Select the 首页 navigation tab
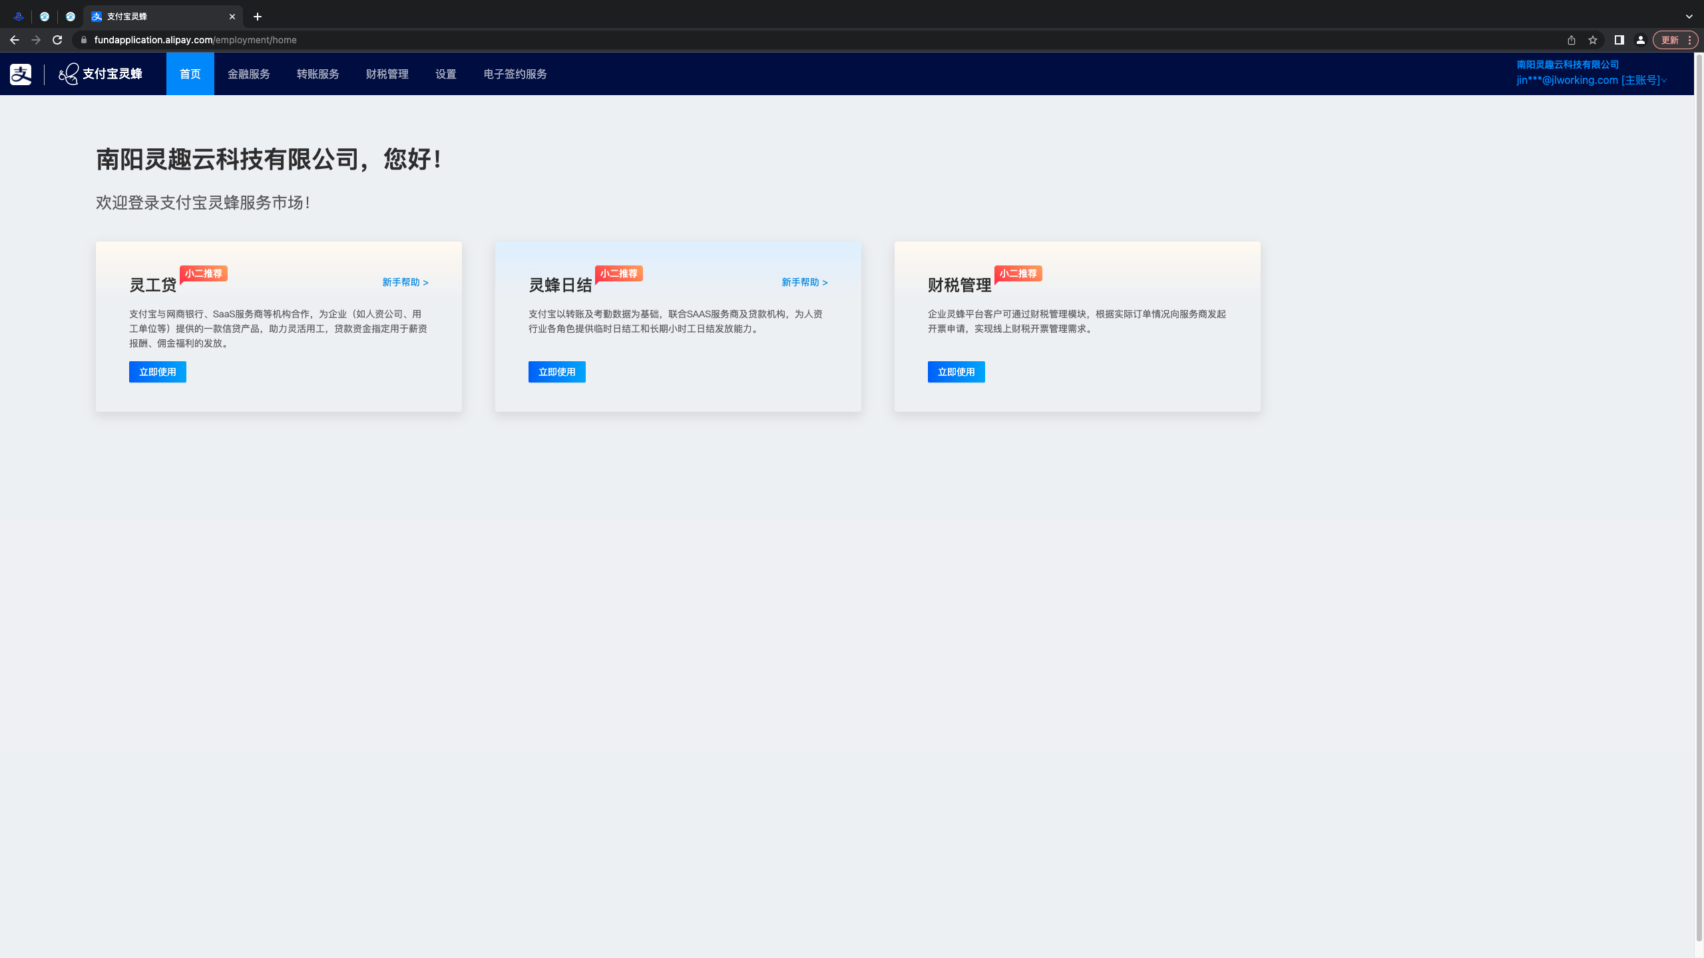Image resolution: width=1704 pixels, height=958 pixels. click(190, 74)
